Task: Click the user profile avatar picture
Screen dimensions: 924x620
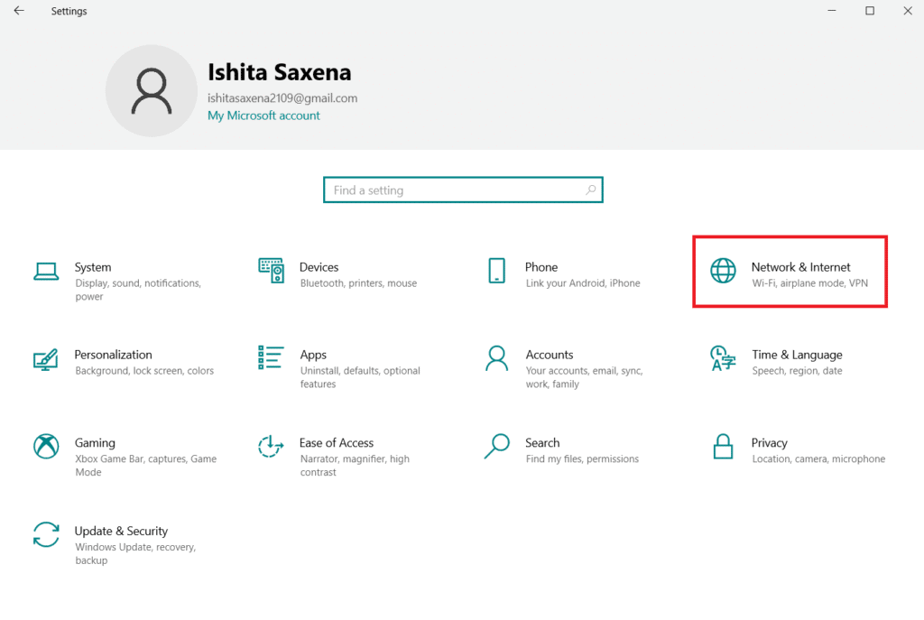Action: [x=151, y=90]
